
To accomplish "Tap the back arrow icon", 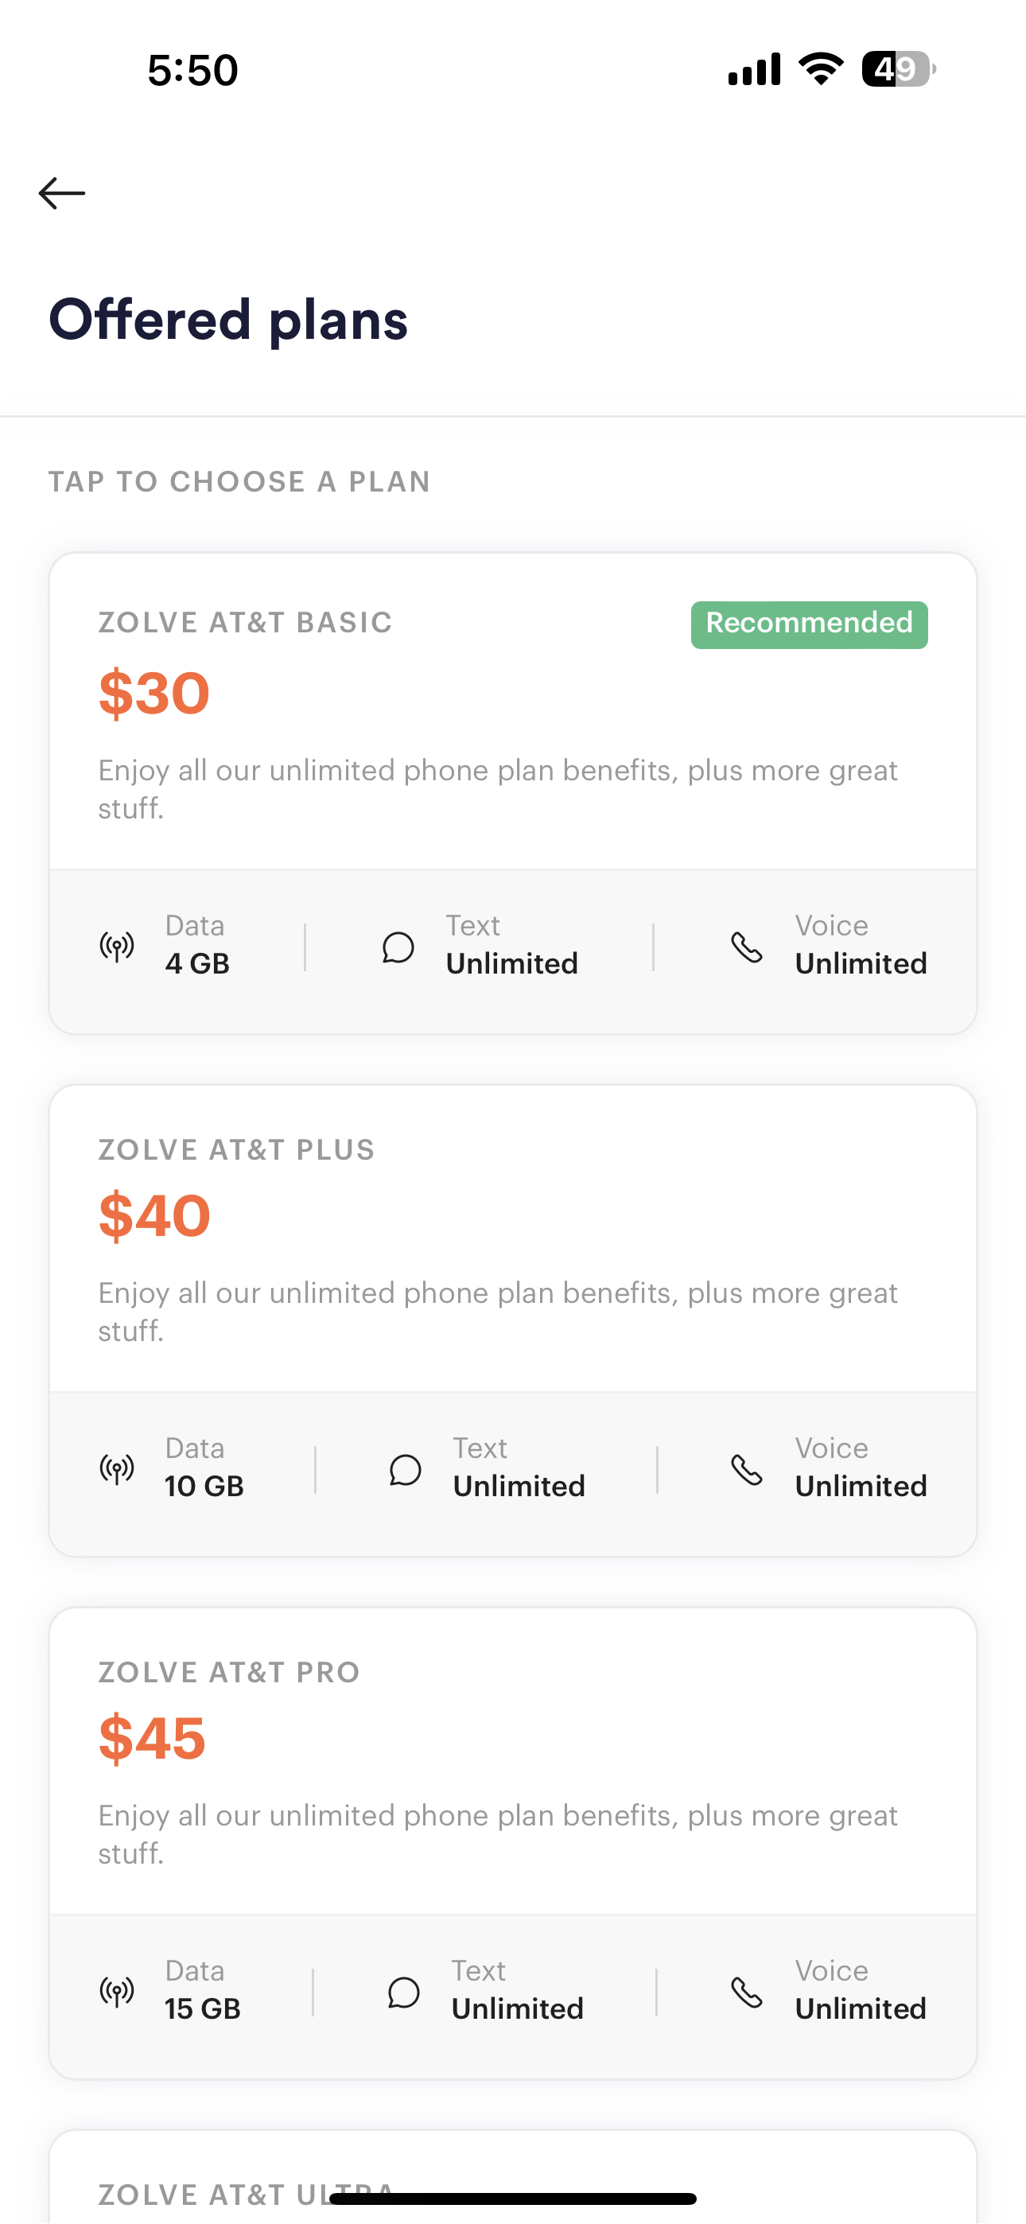I will 62,192.
